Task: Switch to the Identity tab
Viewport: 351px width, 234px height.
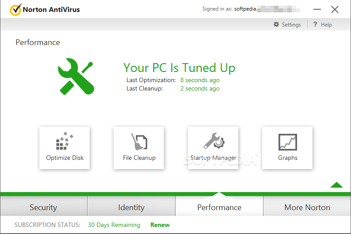Action: (131, 207)
